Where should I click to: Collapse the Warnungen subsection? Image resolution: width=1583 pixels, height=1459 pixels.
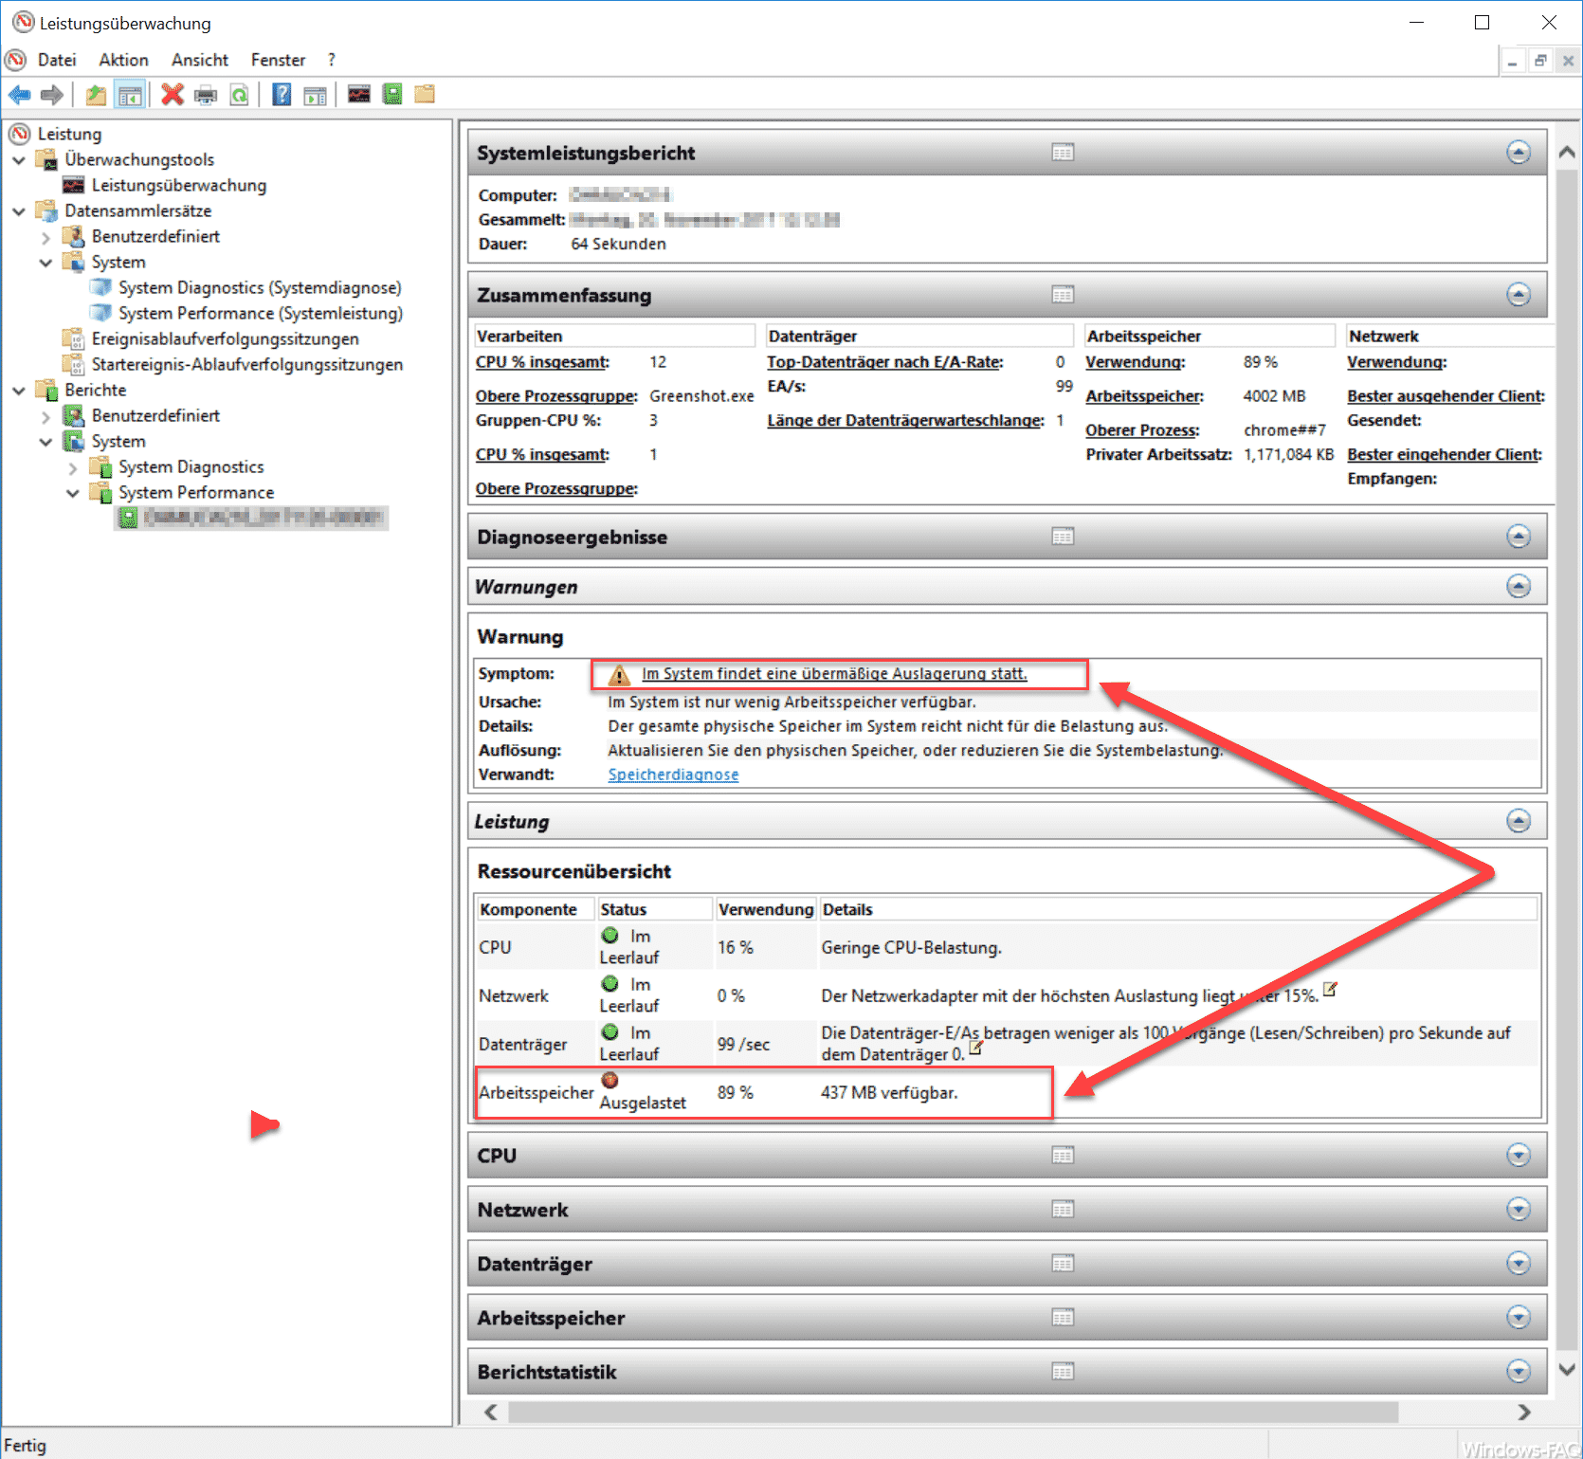(x=1519, y=586)
